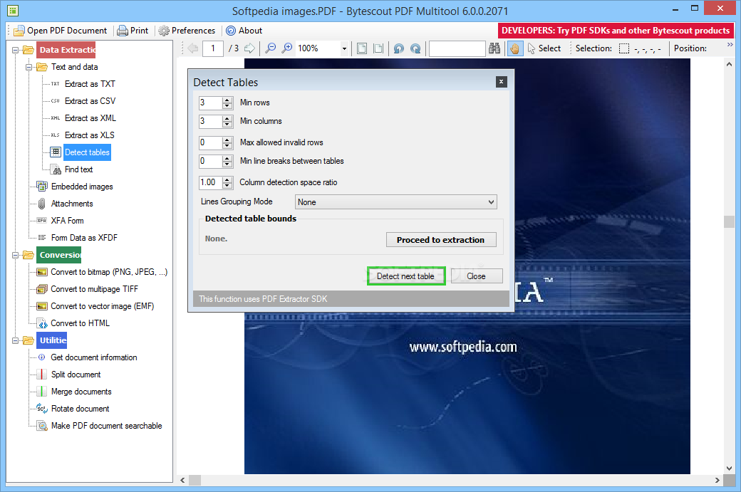The width and height of the screenshot is (741, 492).
Task: Open Rotate document utility
Action: click(x=80, y=409)
